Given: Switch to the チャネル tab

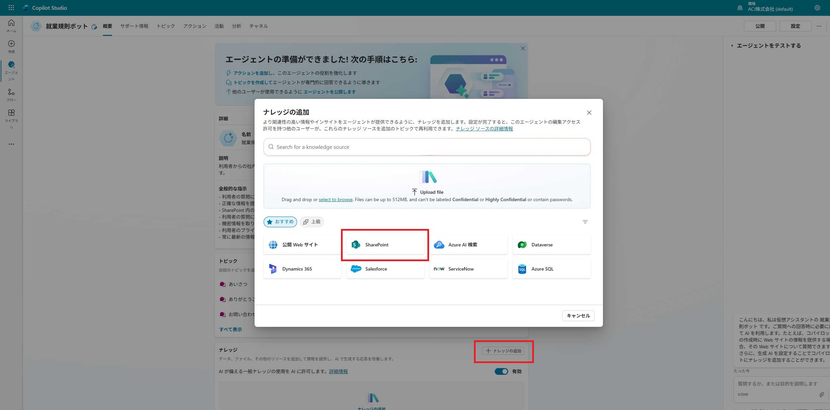Looking at the screenshot, I should [259, 26].
